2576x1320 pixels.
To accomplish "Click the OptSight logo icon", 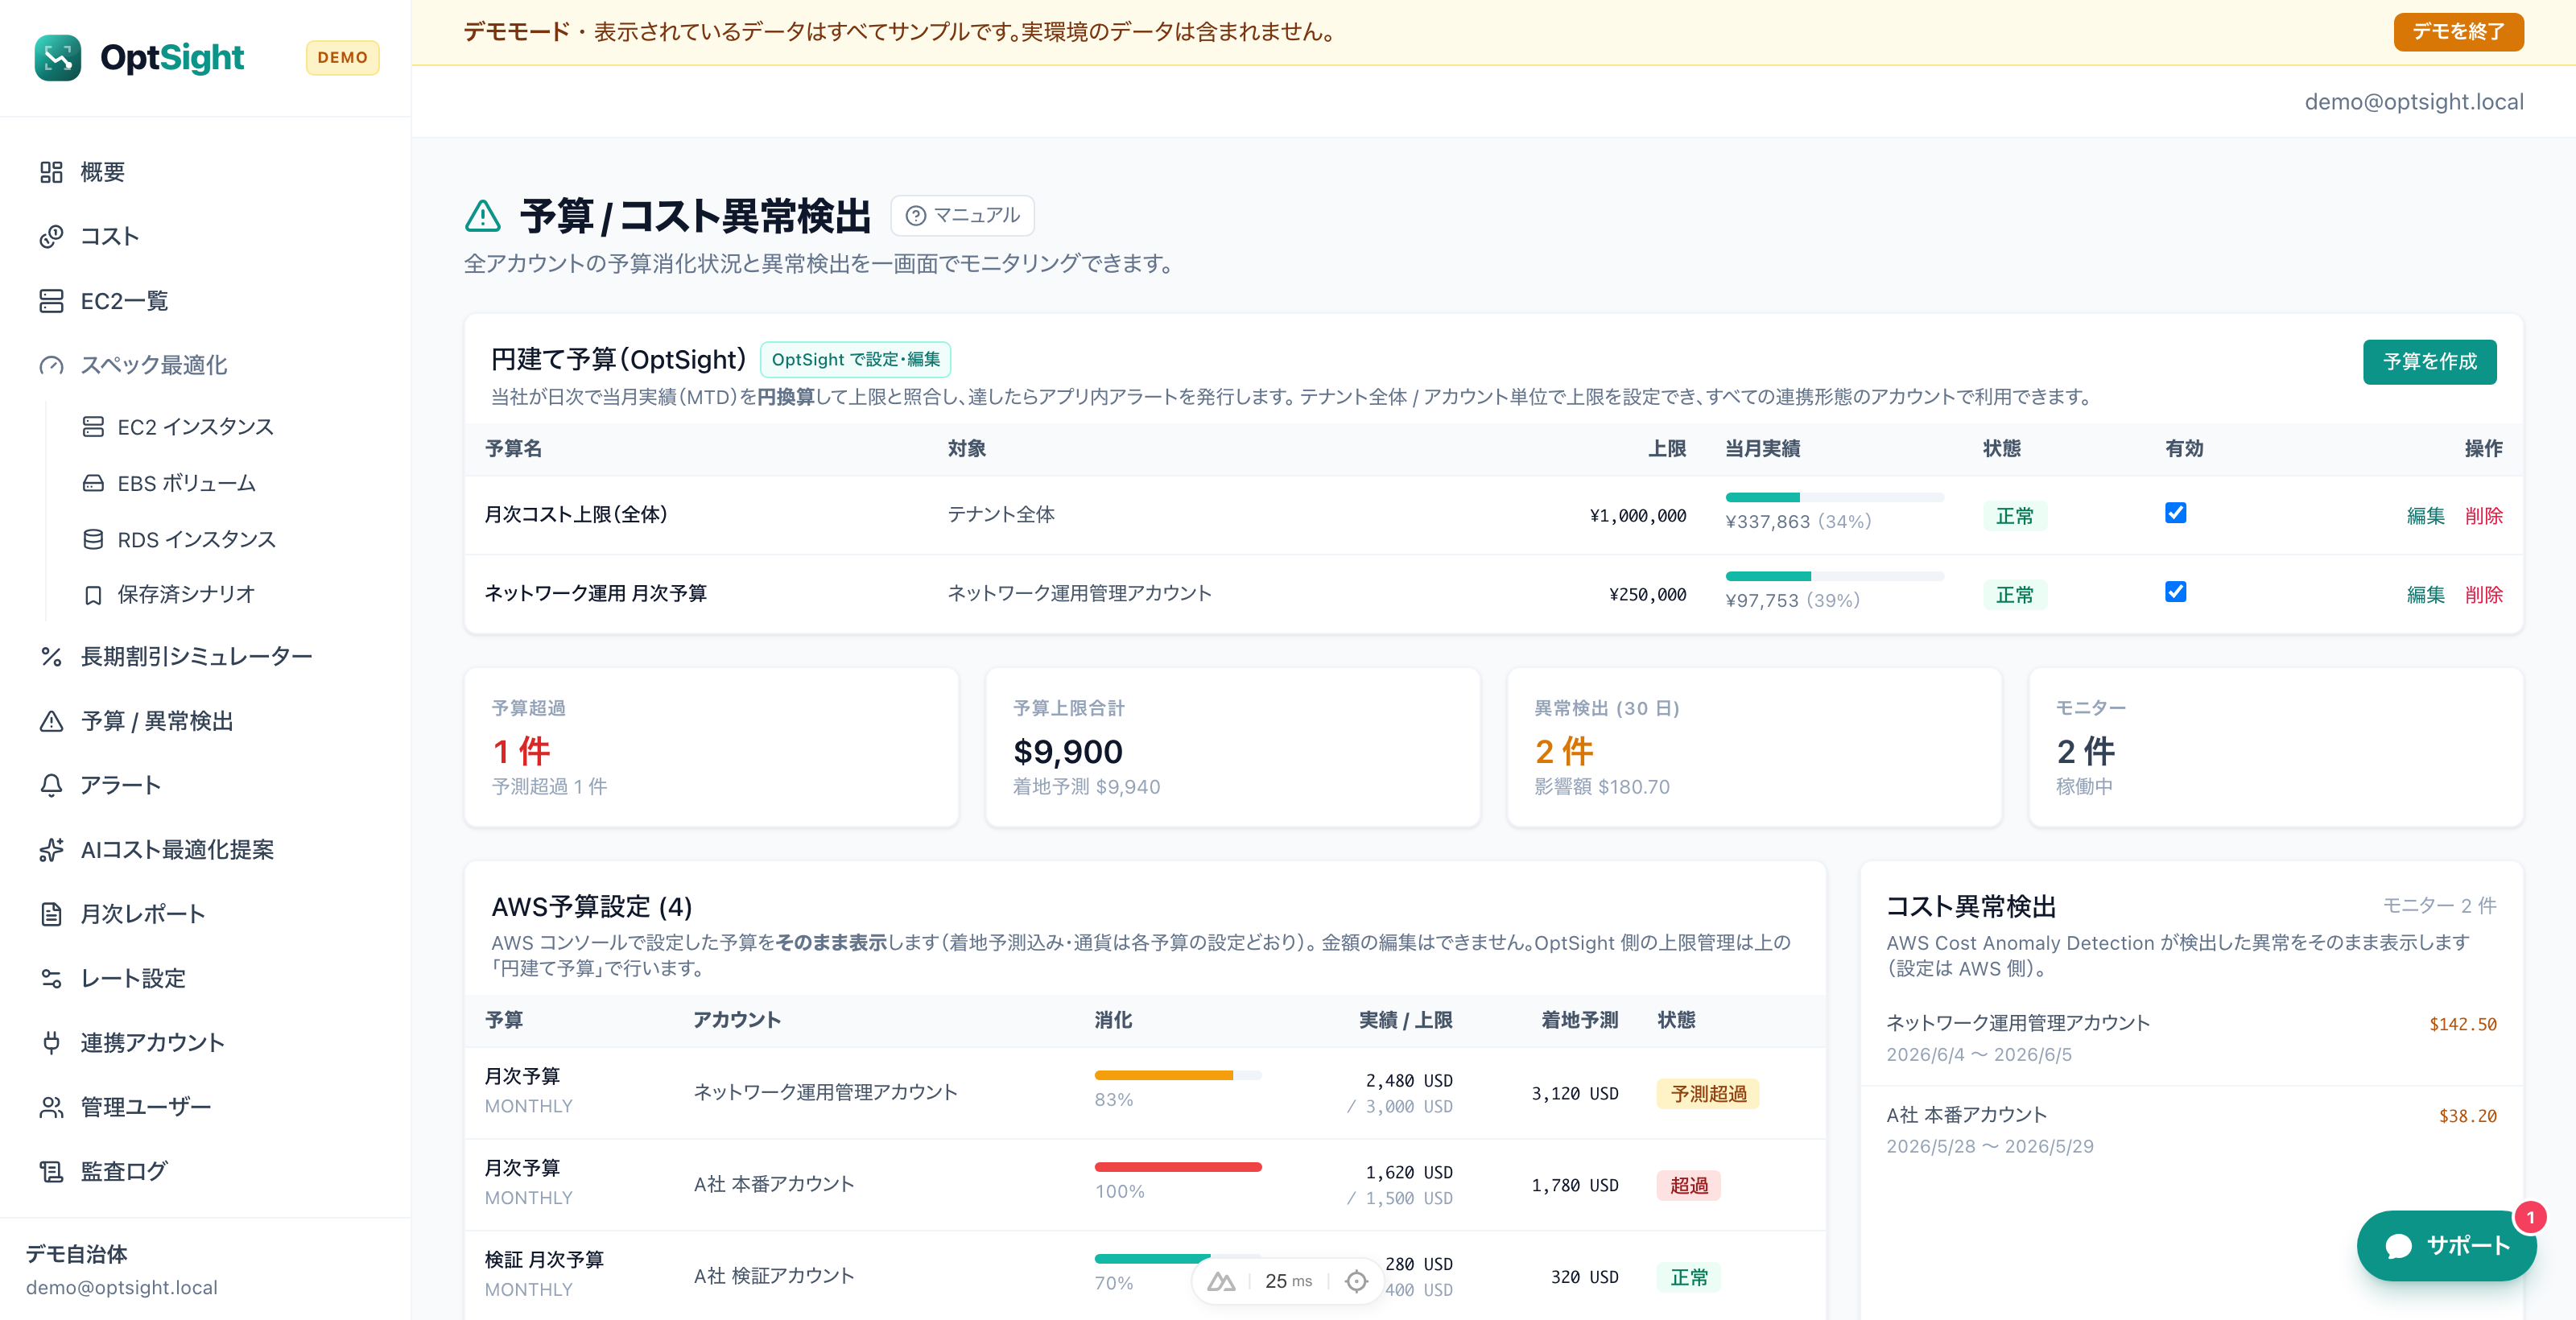I will 57,58.
